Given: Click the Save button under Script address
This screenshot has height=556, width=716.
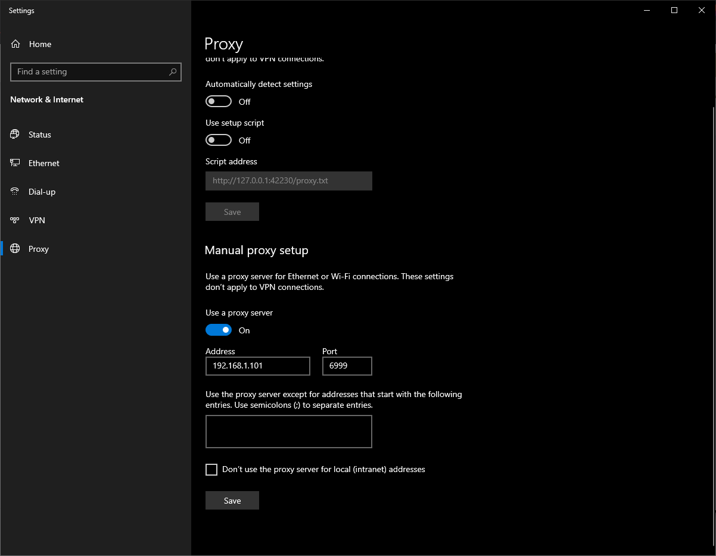Looking at the screenshot, I should click(x=232, y=212).
